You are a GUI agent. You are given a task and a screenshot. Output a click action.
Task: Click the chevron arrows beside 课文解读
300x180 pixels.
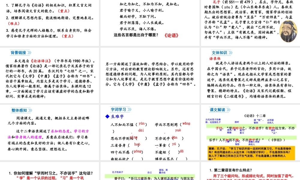click(228, 110)
